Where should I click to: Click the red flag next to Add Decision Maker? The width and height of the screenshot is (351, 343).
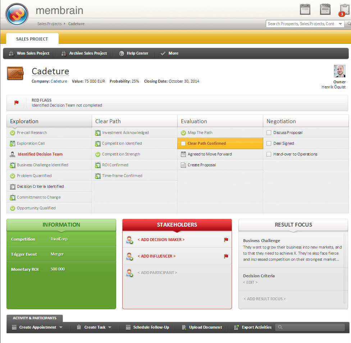(226, 240)
